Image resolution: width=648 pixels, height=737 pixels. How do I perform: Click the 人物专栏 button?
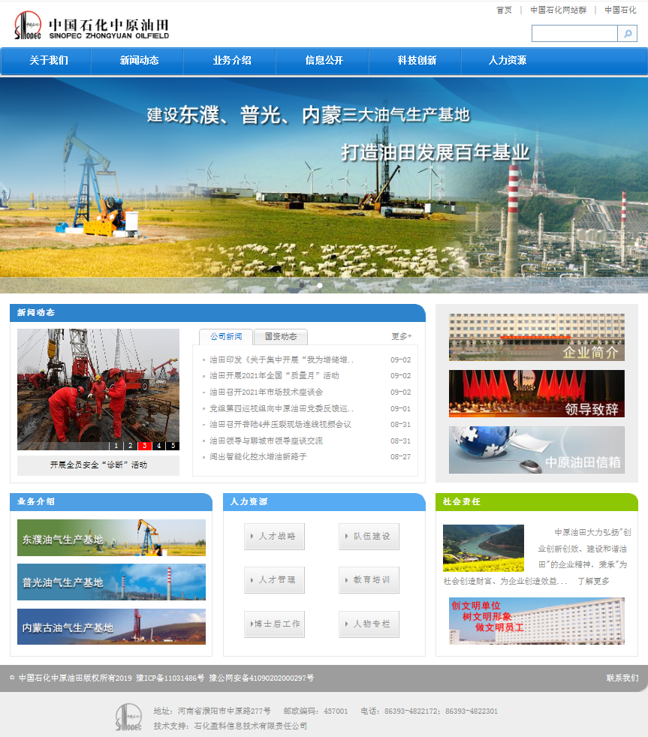pyautogui.click(x=369, y=624)
